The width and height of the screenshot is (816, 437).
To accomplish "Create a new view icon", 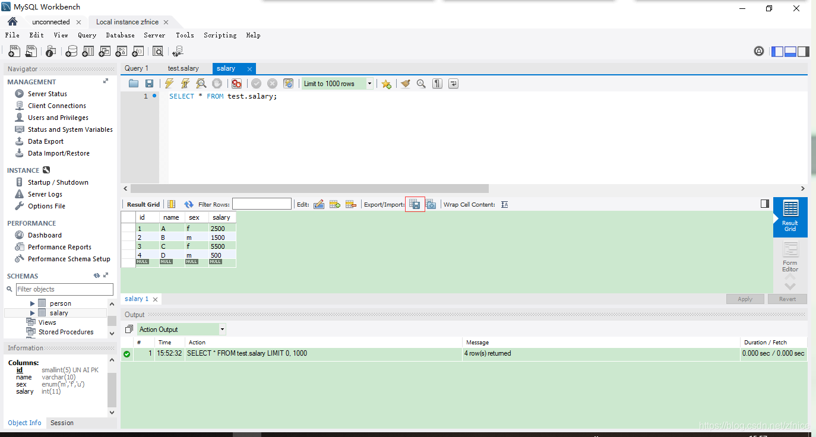I will 105,51.
